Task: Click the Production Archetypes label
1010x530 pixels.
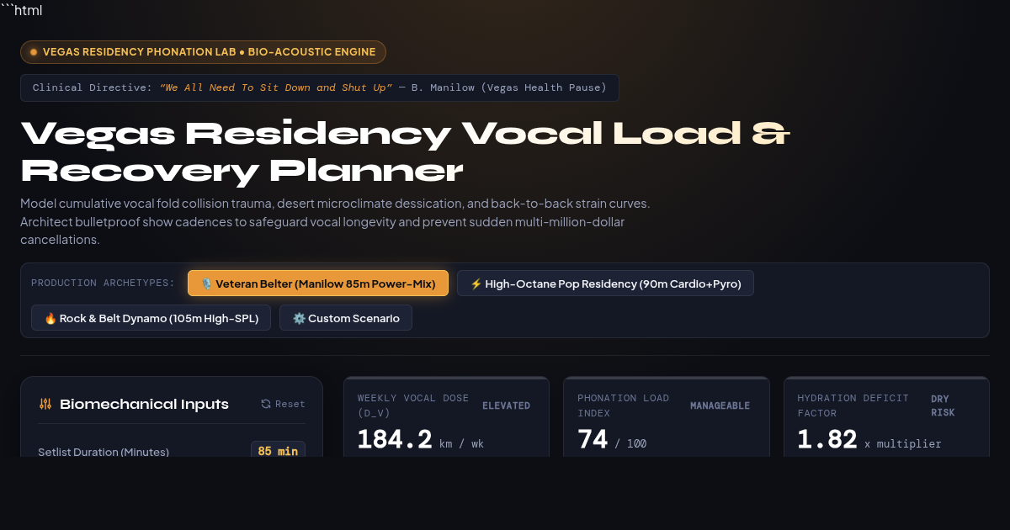Action: 103,283
